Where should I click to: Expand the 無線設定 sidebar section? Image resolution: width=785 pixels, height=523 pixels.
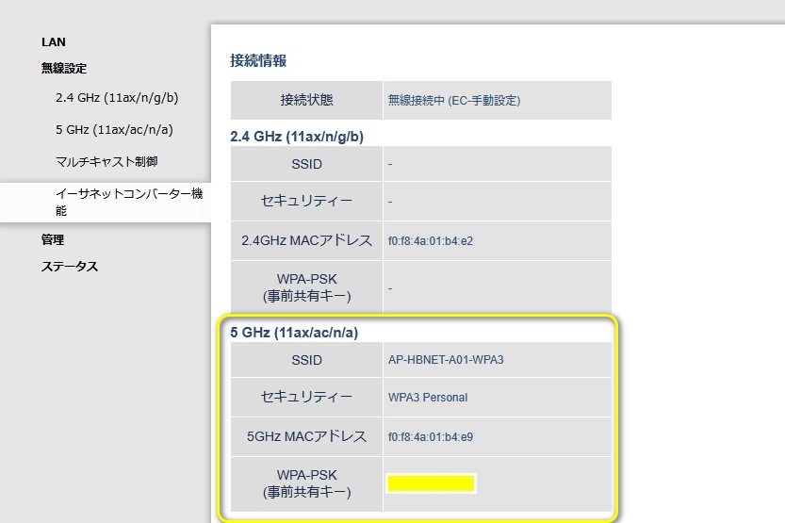click(63, 69)
